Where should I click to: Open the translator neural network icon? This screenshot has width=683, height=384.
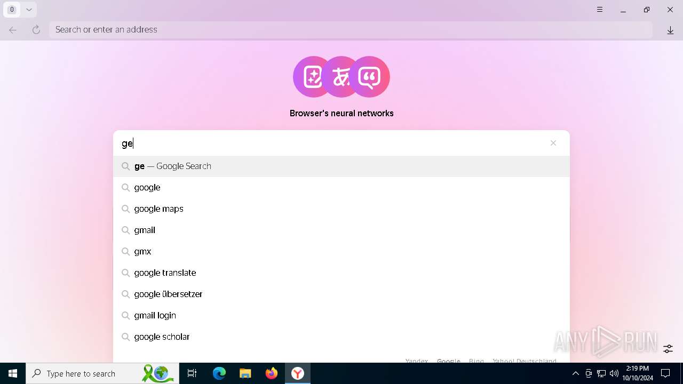click(340, 77)
